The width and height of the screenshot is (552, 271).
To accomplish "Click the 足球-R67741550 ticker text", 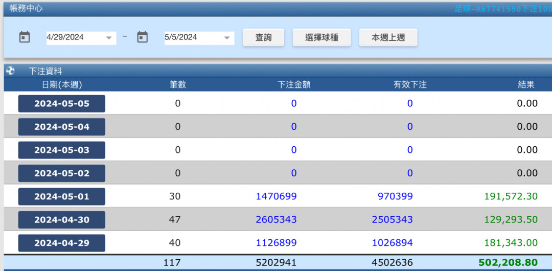I will [503, 9].
